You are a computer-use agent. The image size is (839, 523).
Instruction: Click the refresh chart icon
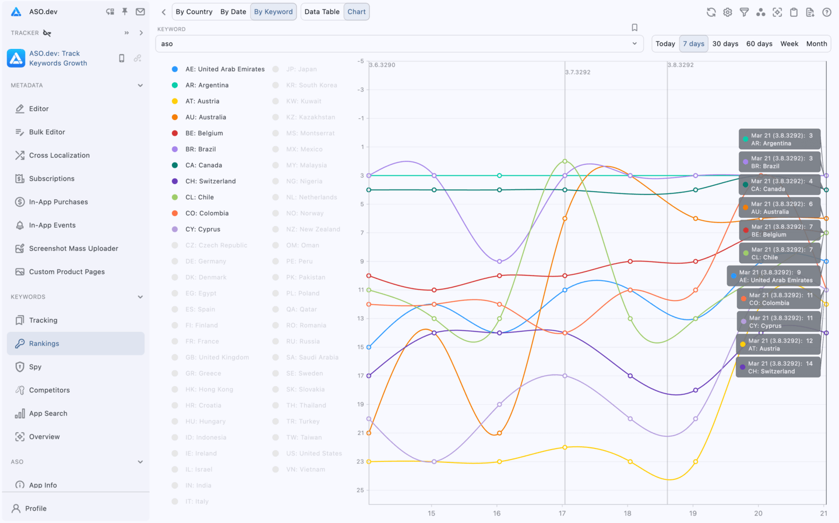[x=711, y=12]
